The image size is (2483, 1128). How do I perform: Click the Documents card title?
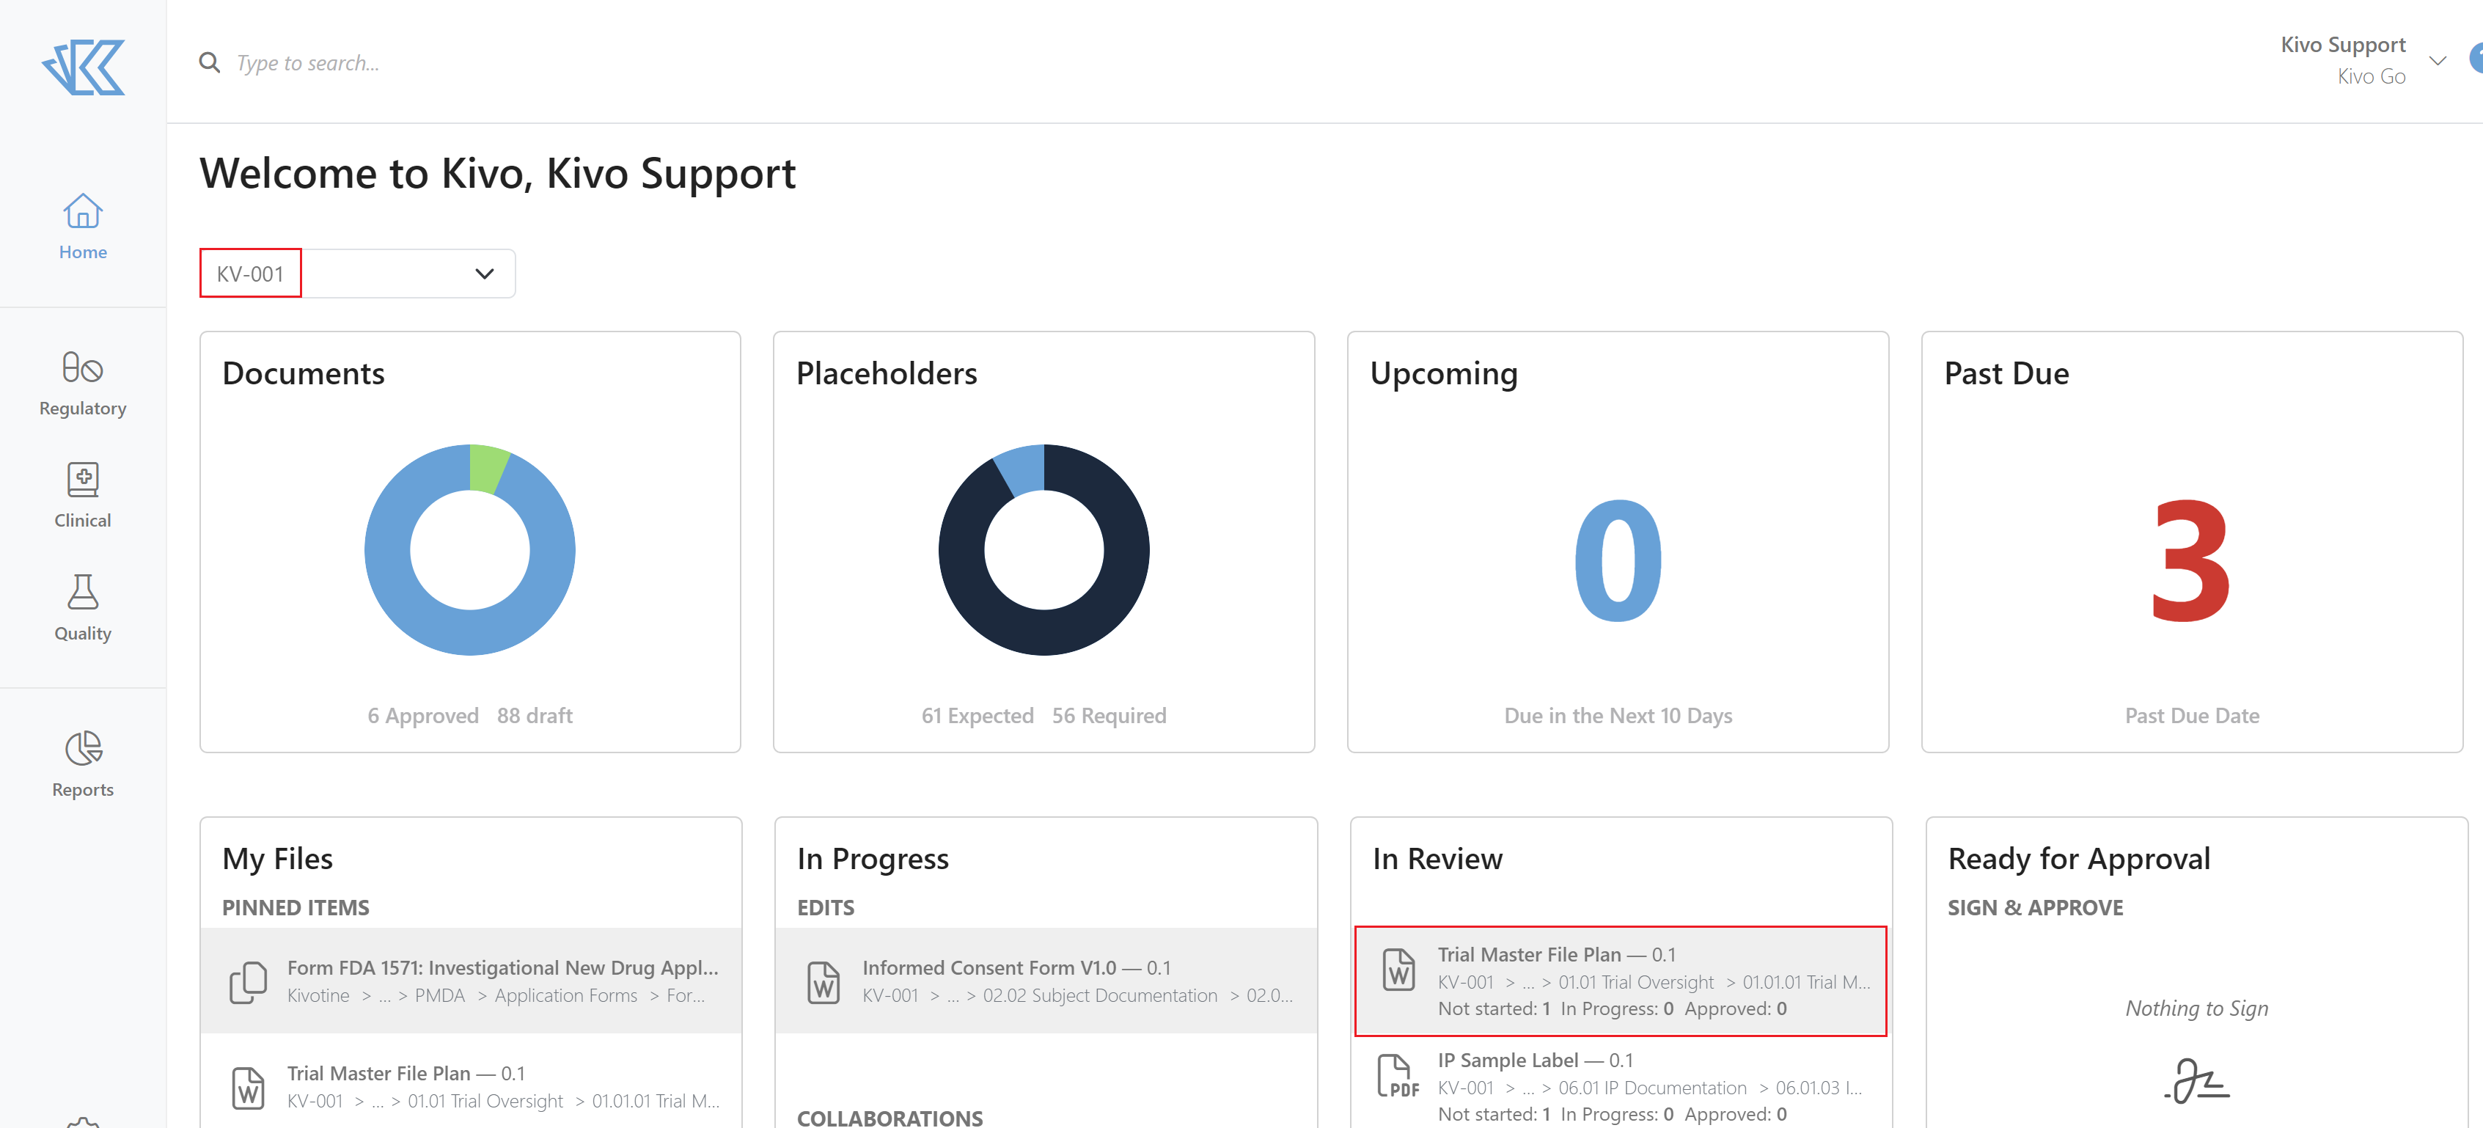pyautogui.click(x=304, y=373)
